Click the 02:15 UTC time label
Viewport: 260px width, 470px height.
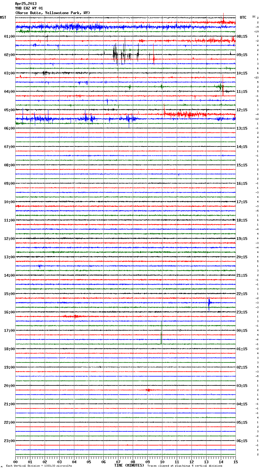pos(242,367)
